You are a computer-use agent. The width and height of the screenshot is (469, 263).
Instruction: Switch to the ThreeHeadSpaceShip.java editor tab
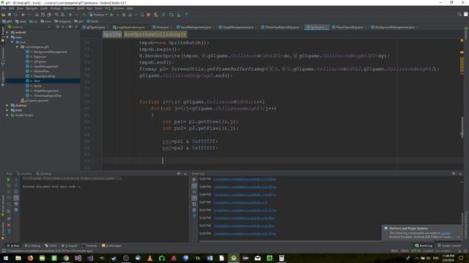tap(281, 27)
